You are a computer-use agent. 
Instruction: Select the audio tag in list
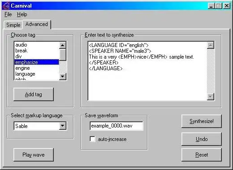(37, 45)
